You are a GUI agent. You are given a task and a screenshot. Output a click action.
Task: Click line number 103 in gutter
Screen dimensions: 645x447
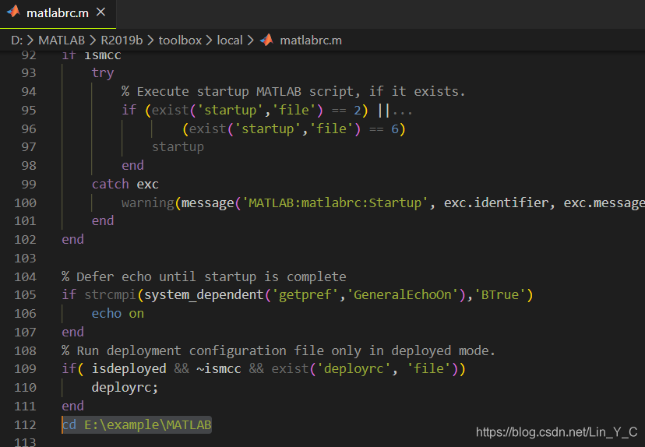click(25, 259)
